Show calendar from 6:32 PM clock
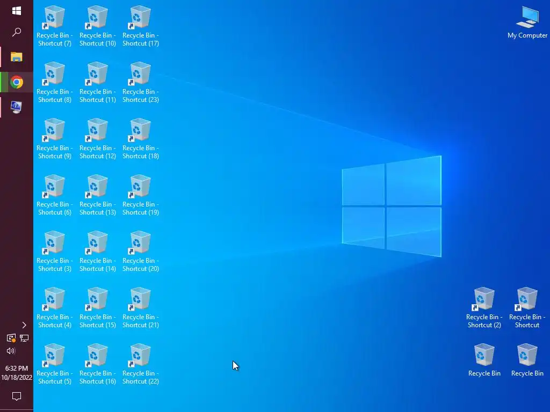 [x=17, y=373]
